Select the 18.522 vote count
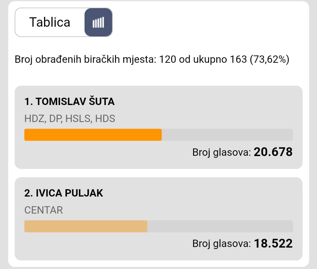Viewport: 317px width, 269px height. tap(273, 243)
